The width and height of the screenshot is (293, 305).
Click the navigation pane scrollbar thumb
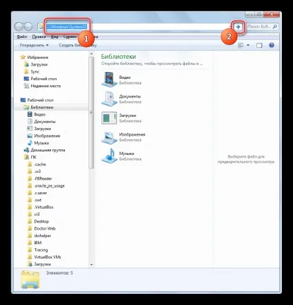pos(91,113)
